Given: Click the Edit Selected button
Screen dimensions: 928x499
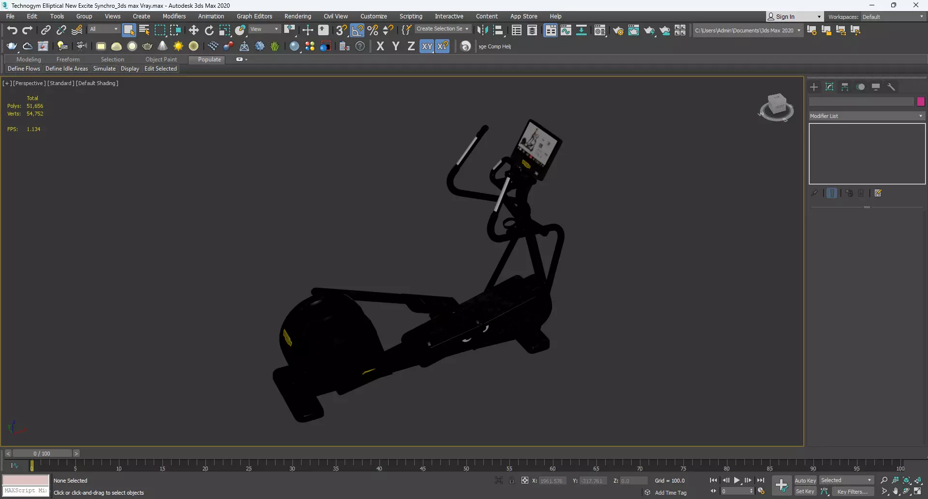Looking at the screenshot, I should coord(160,69).
